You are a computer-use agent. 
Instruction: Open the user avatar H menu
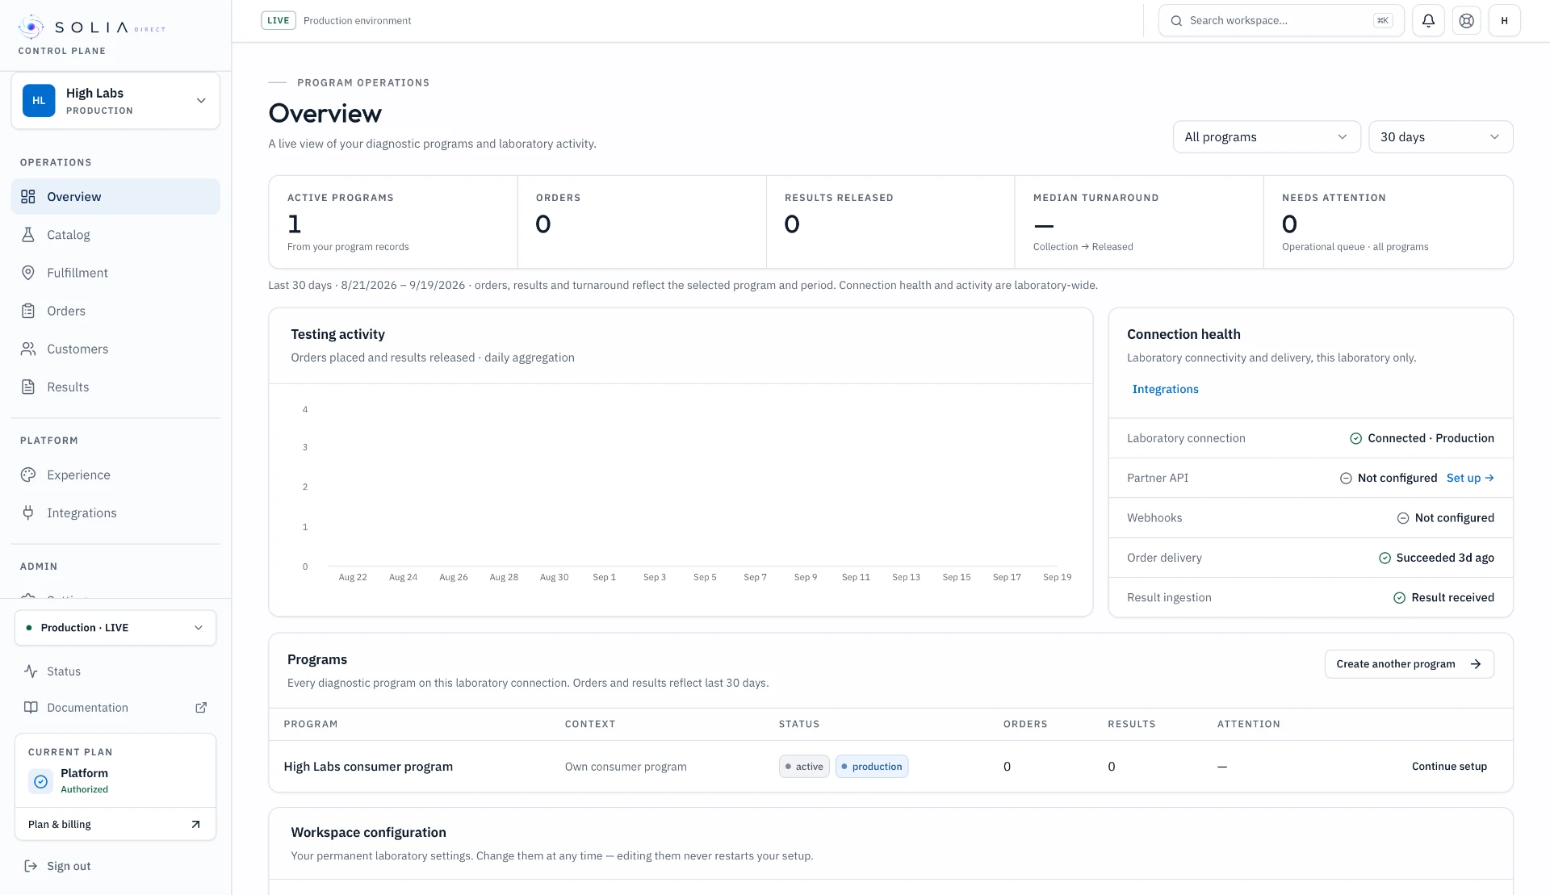(x=1504, y=21)
